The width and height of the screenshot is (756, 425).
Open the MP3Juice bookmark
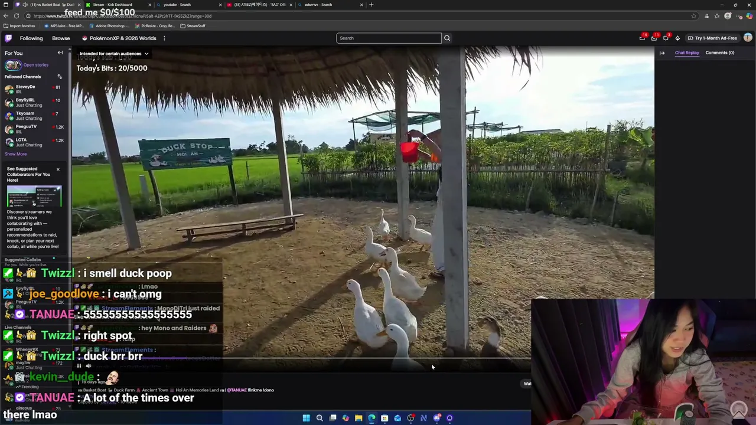coord(64,26)
